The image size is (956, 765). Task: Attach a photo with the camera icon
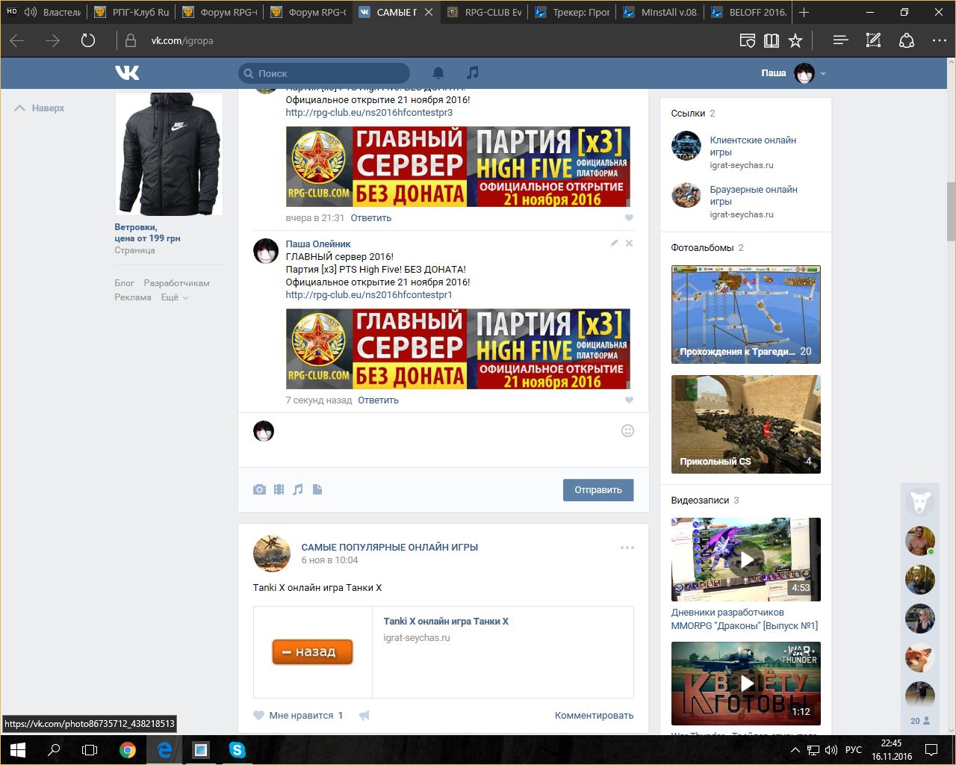[x=259, y=489]
